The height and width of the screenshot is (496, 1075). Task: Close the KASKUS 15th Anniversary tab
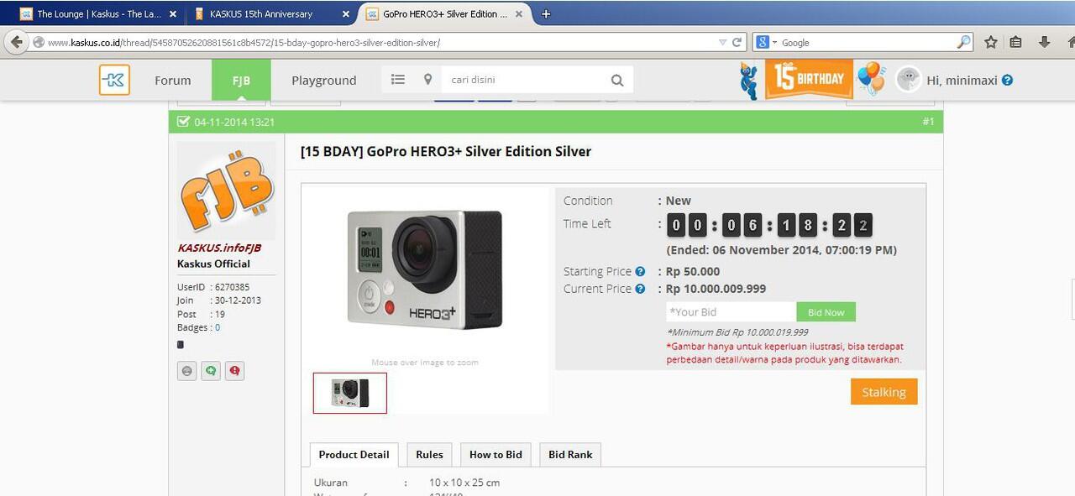(346, 14)
